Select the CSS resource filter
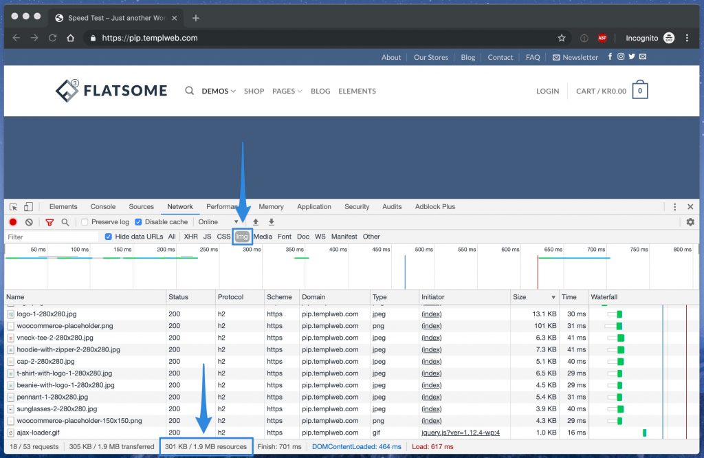 click(x=223, y=237)
